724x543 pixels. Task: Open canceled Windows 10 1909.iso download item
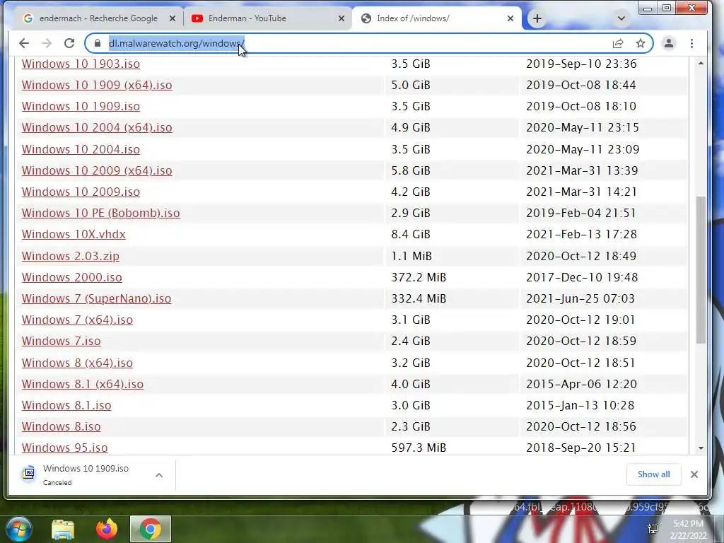[x=86, y=474]
